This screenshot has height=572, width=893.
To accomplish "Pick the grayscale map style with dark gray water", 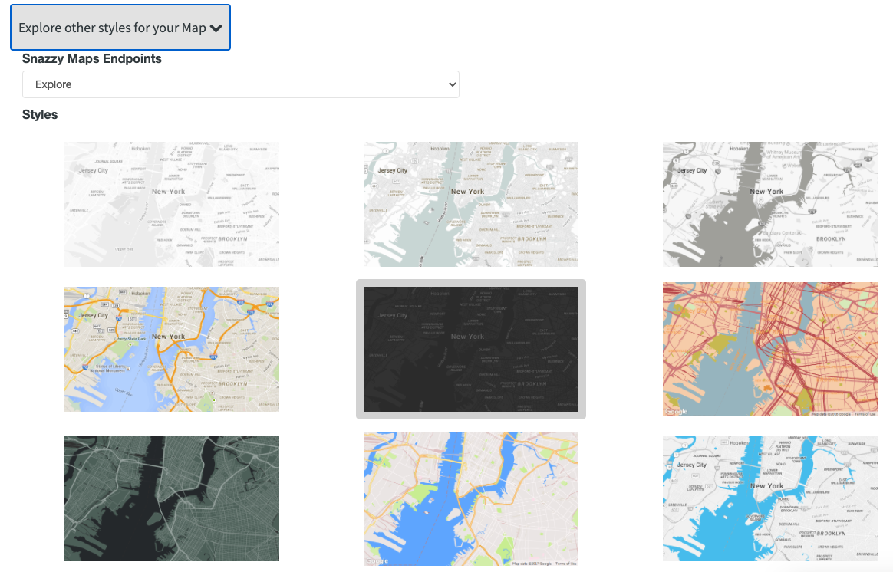I will [769, 204].
